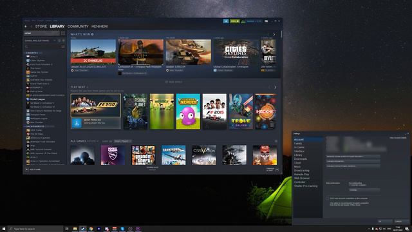Toggle don't save account credentials checkbox
412x232 pixels.
point(328,198)
